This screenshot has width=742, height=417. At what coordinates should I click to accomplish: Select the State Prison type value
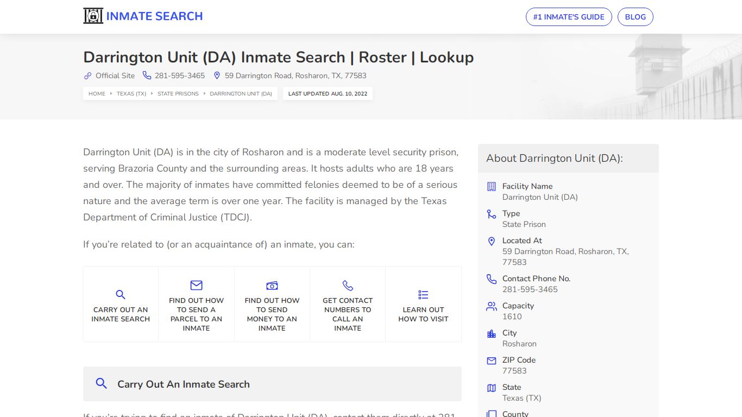tap(524, 224)
